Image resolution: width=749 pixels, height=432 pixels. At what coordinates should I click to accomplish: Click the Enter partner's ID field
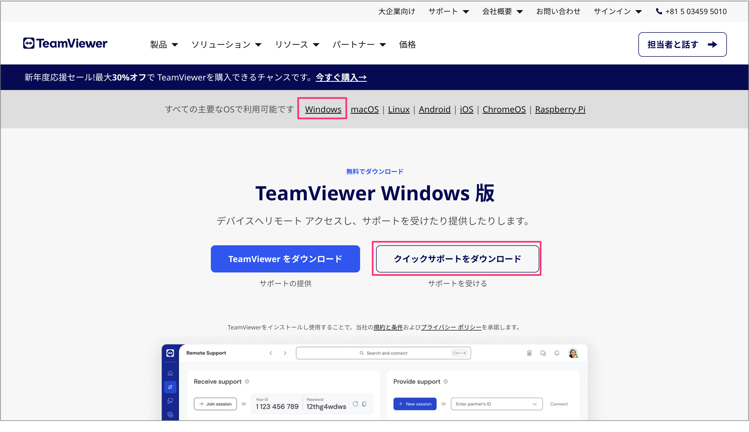tap(496, 404)
